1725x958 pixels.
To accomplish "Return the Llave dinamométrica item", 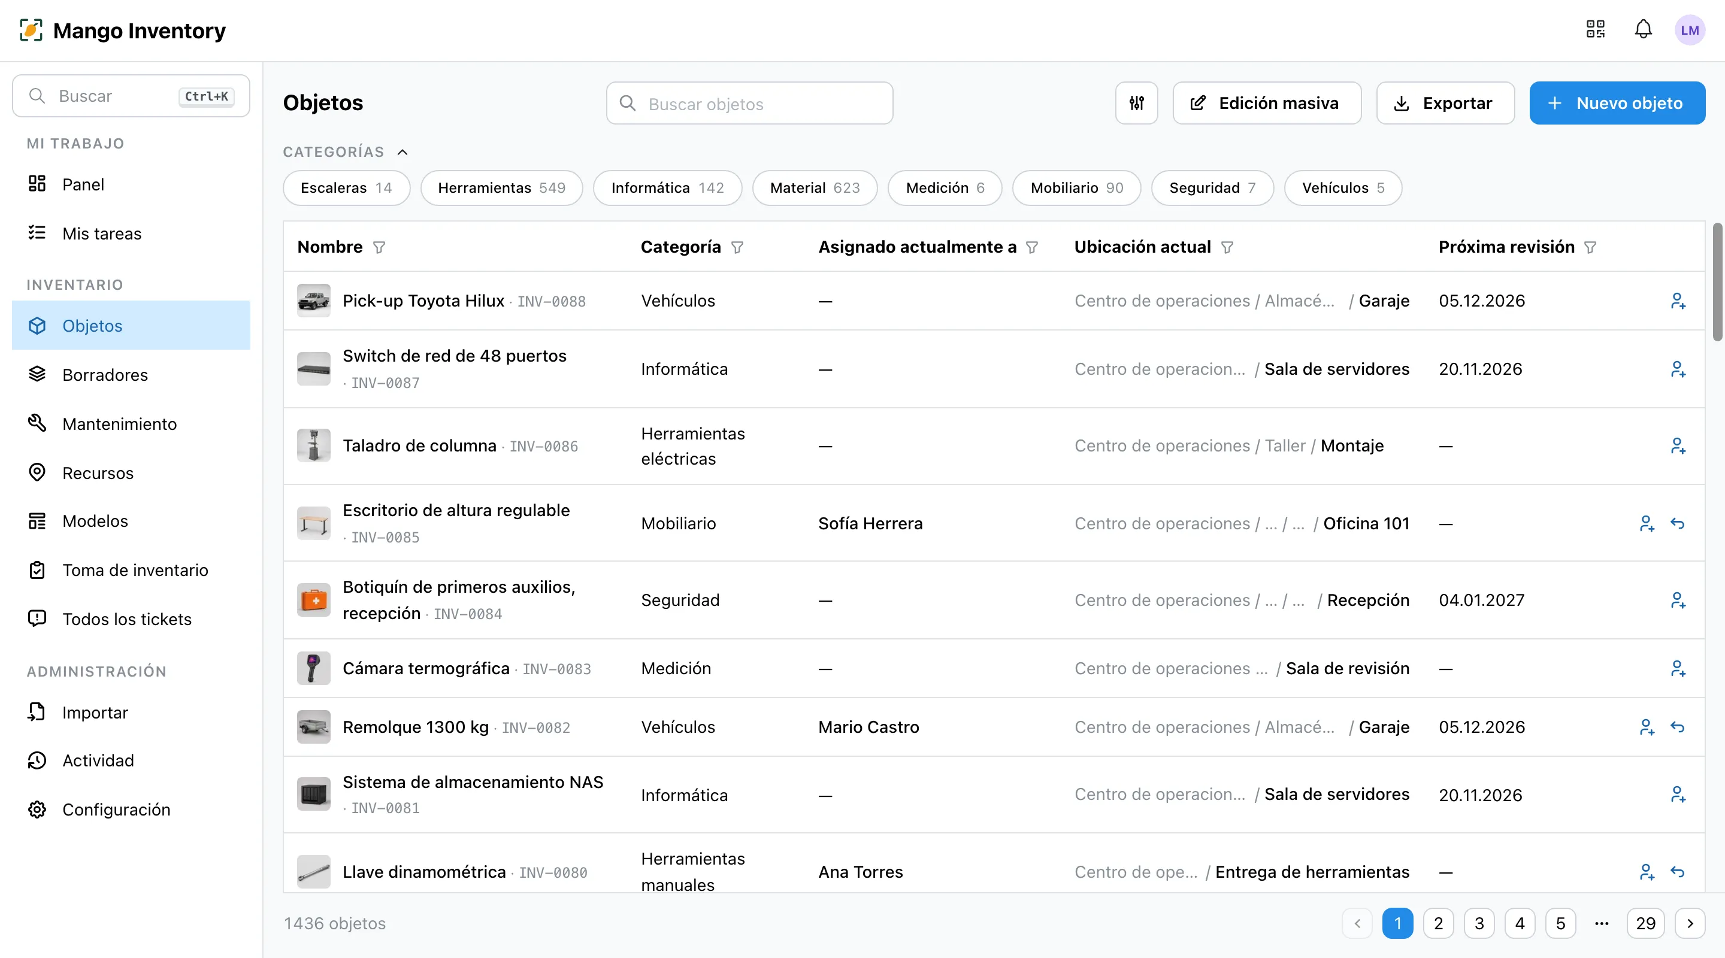I will coord(1678,872).
